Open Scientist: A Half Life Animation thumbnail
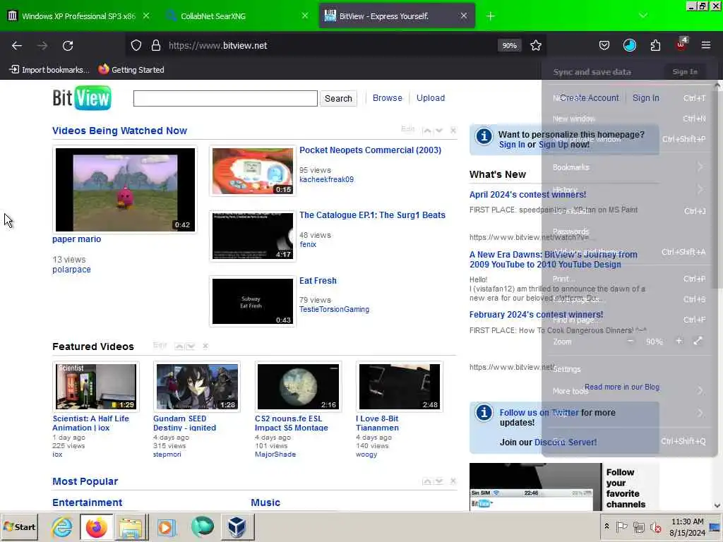Image resolution: width=723 pixels, height=542 pixels. pos(96,387)
